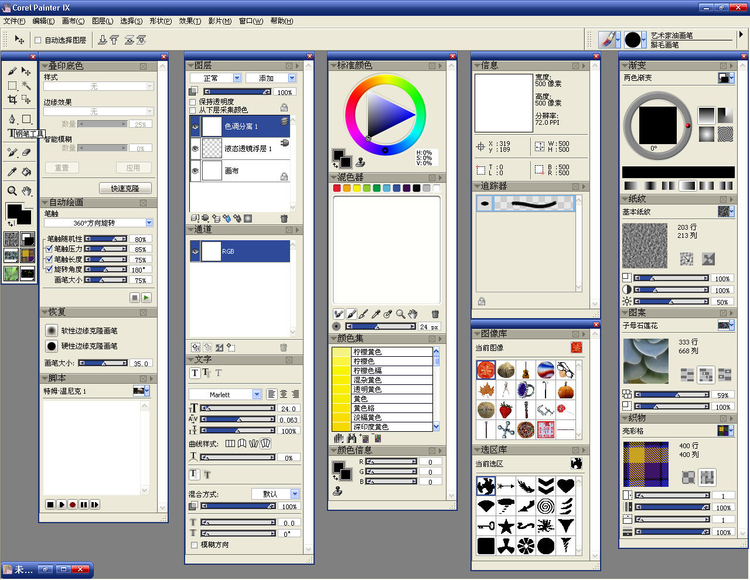
Task: Select the Layer Adjuster tool in toolbox
Action: tap(26, 71)
